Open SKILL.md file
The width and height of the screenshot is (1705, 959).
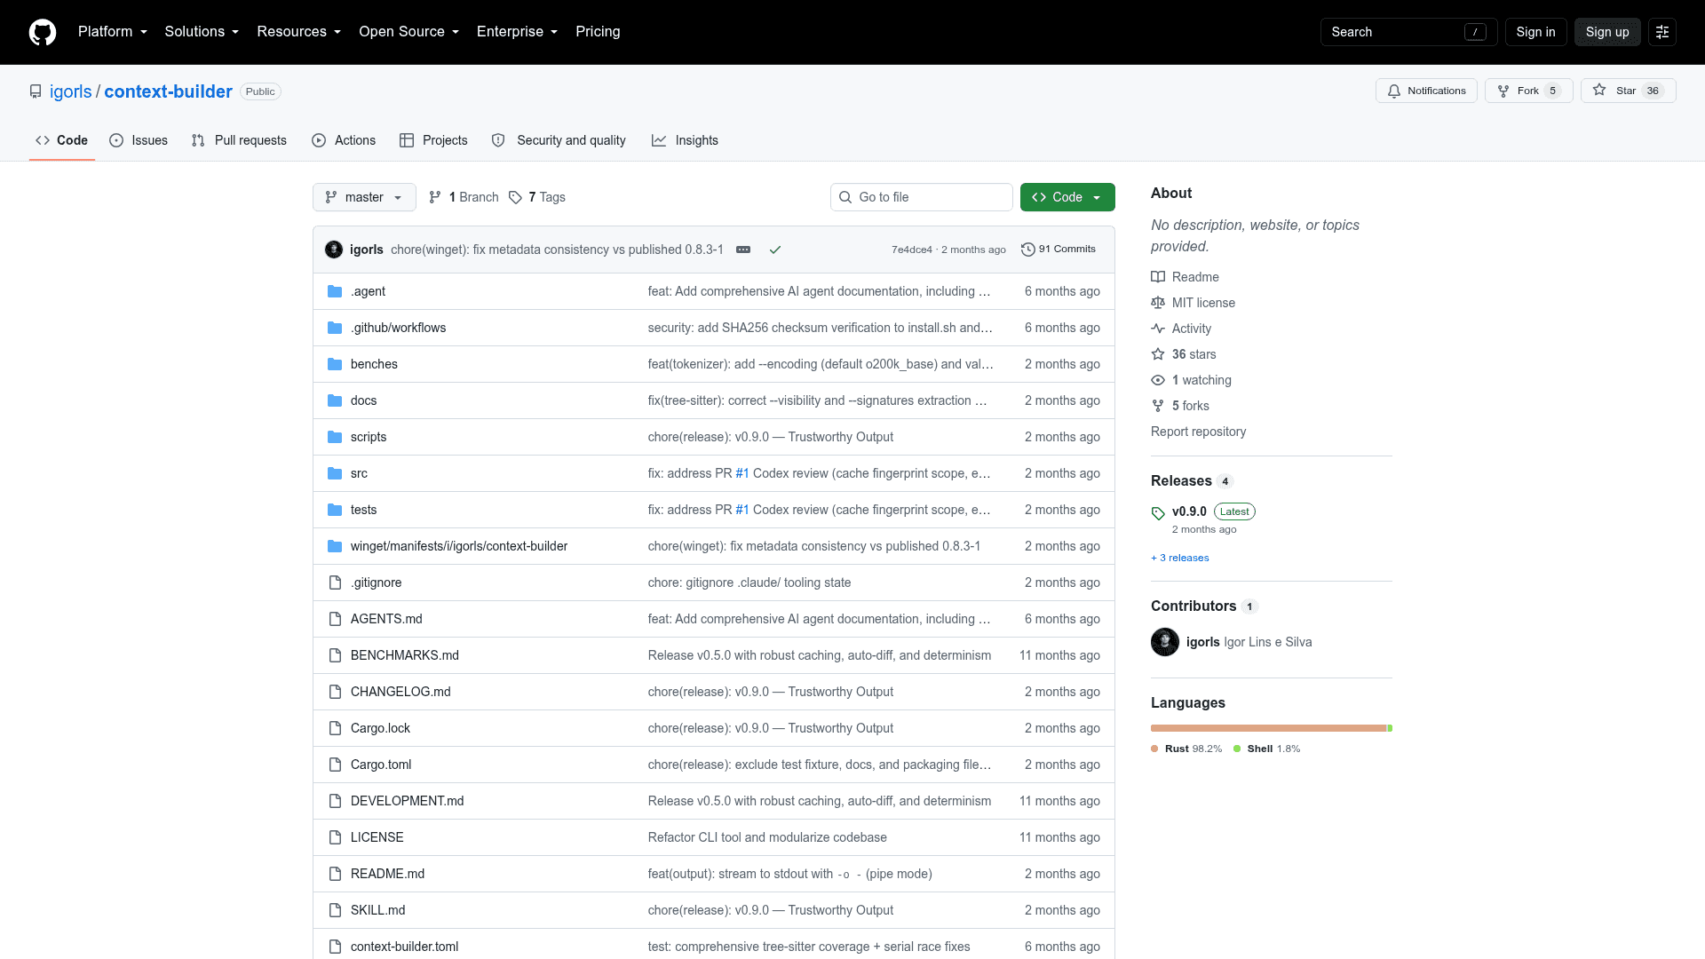[377, 910]
